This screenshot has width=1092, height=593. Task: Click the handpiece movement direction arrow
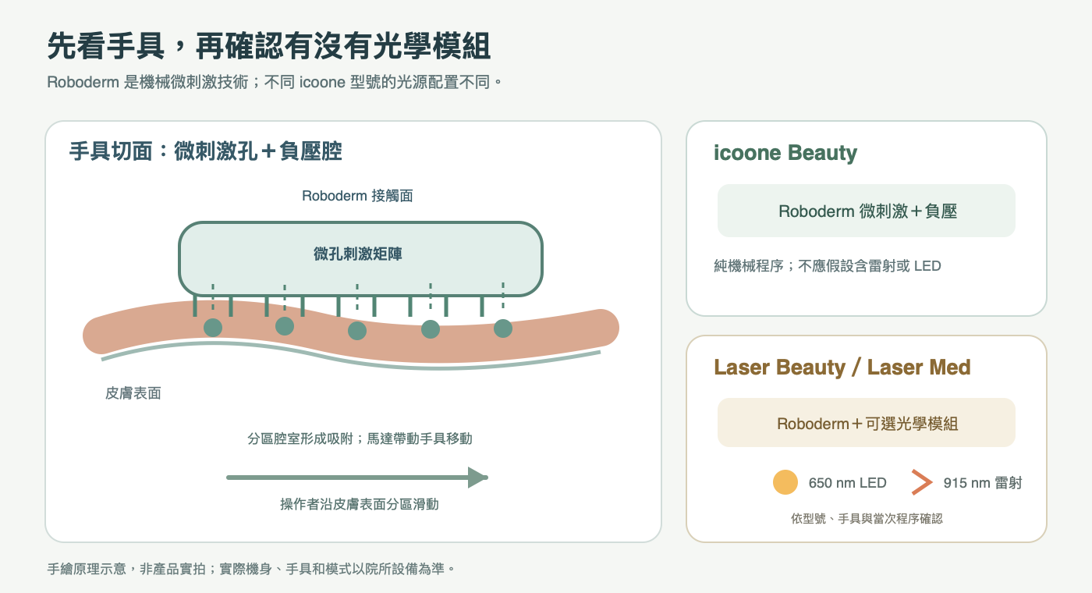(357, 477)
